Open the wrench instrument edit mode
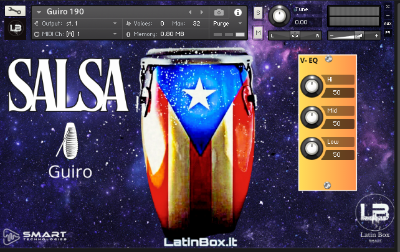This screenshot has width=400, height=252. tap(15, 11)
